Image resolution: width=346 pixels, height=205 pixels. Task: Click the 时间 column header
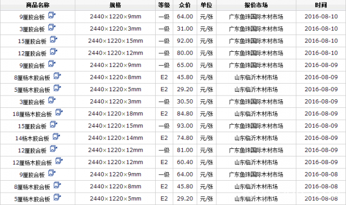coord(321,5)
